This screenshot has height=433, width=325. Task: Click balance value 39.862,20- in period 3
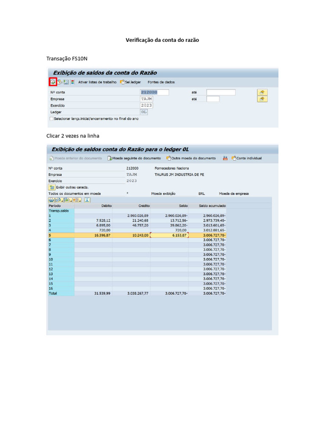(x=179, y=225)
